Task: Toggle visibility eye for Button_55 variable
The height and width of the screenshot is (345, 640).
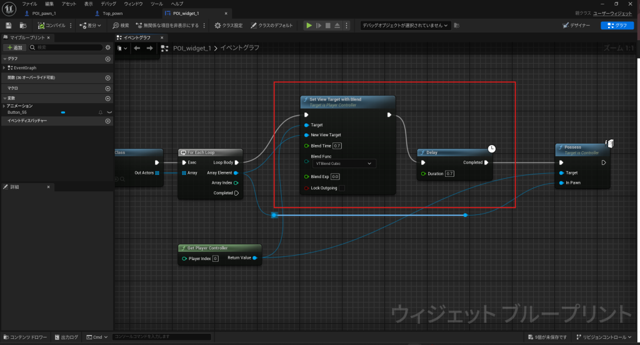Action: (109, 112)
